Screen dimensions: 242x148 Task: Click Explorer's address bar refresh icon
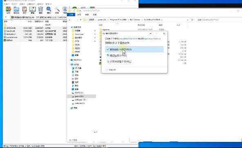[192, 20]
